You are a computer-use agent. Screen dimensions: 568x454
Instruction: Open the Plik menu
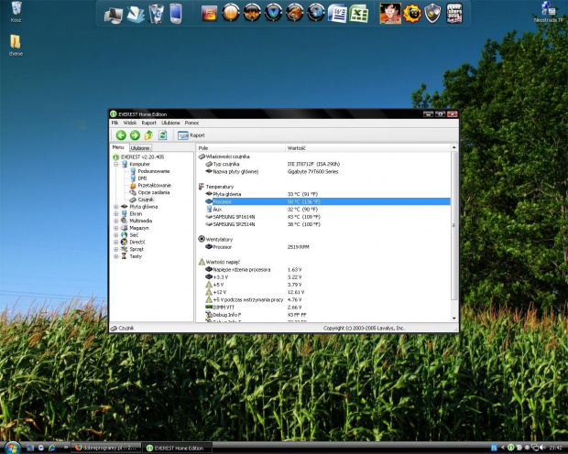[115, 123]
